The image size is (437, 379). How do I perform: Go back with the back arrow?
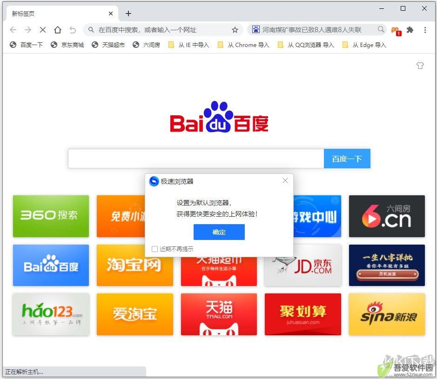click(x=13, y=30)
